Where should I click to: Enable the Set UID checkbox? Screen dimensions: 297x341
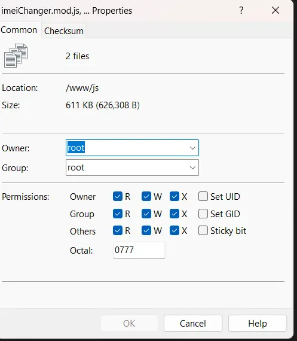pos(203,196)
